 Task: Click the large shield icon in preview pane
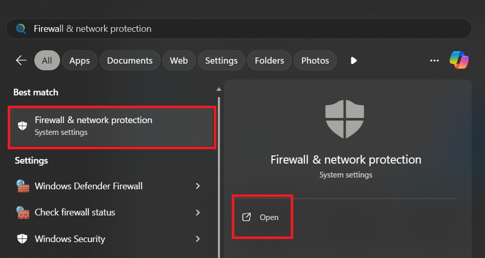tap(345, 120)
